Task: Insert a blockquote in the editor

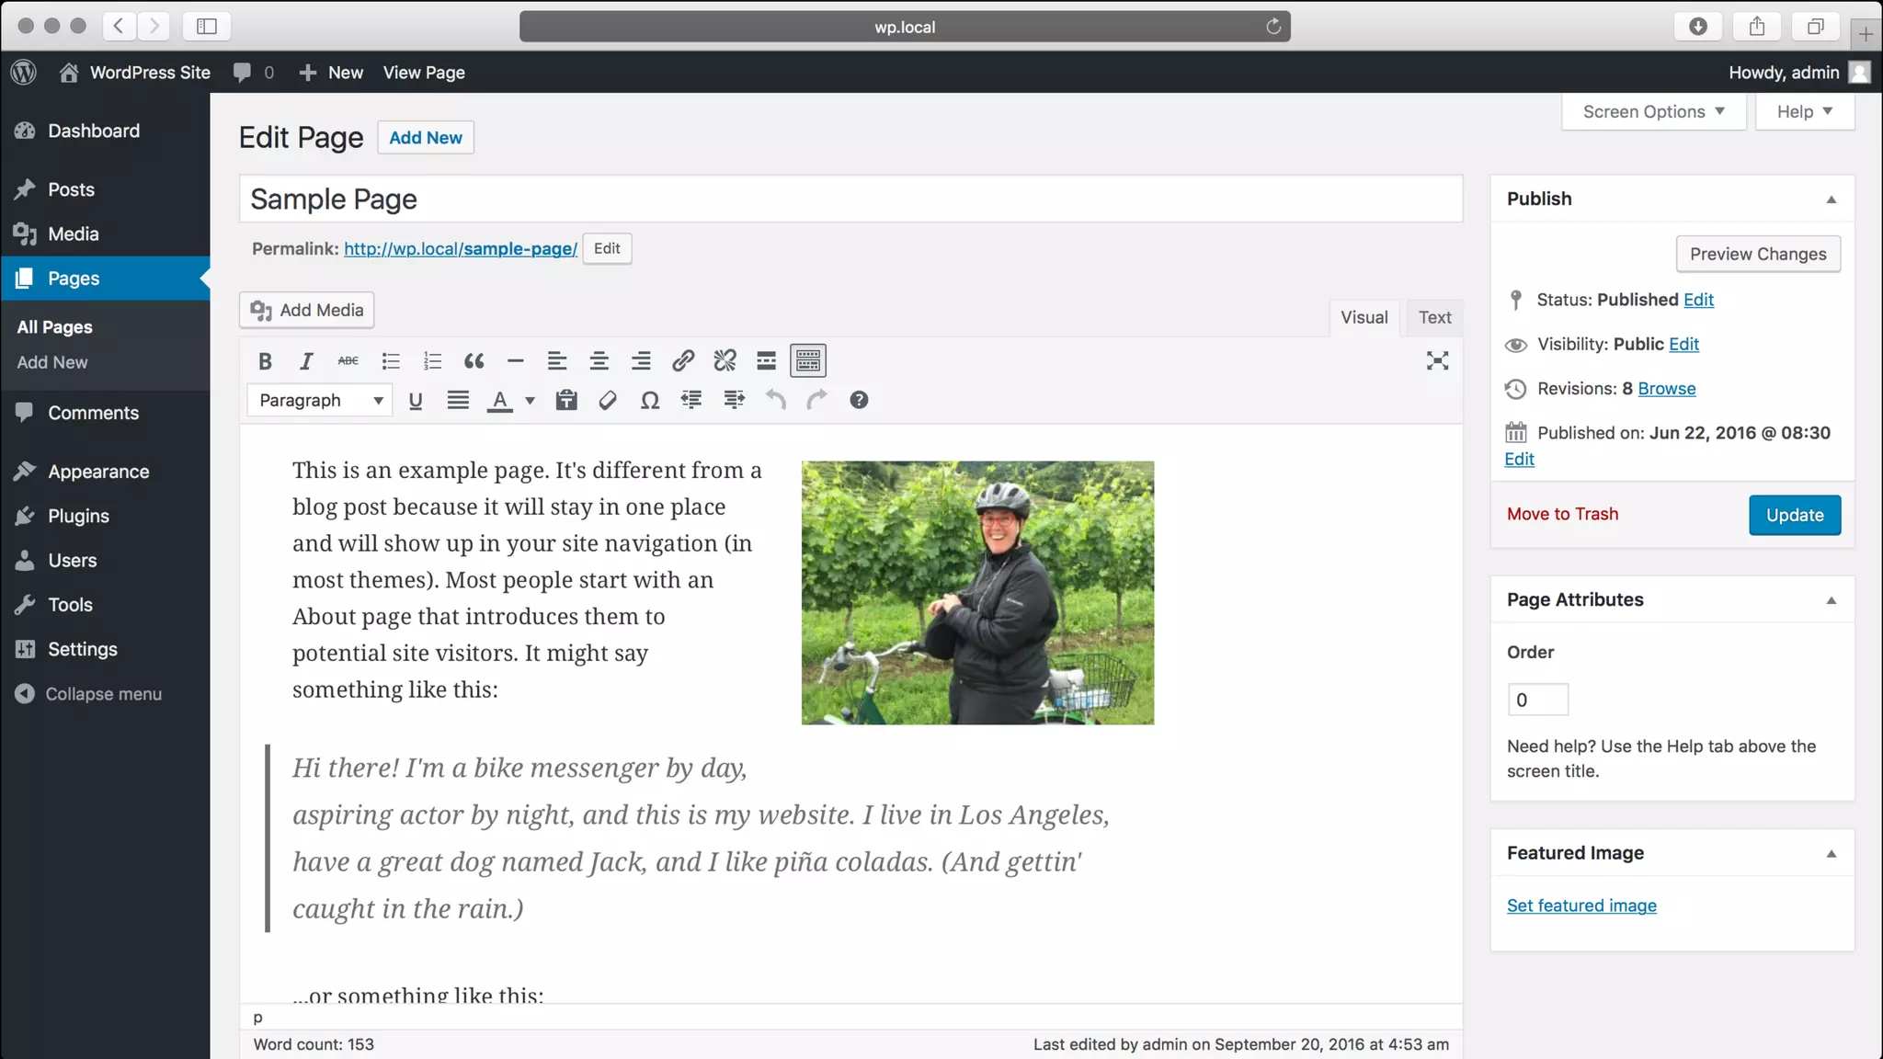Action: 474,361
